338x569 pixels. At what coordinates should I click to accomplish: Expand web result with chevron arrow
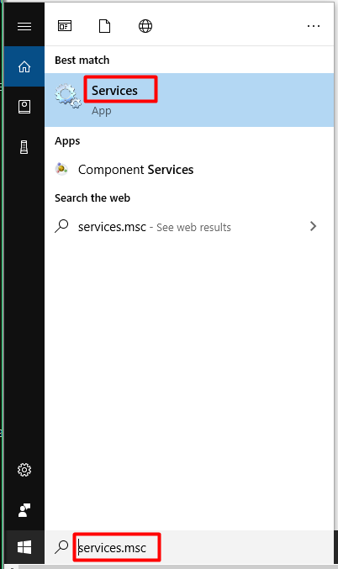point(313,226)
